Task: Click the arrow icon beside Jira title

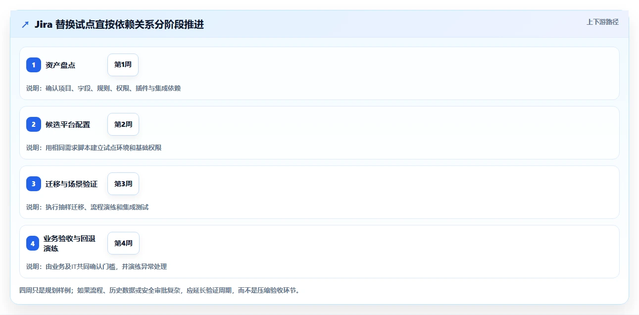Action: coord(25,24)
